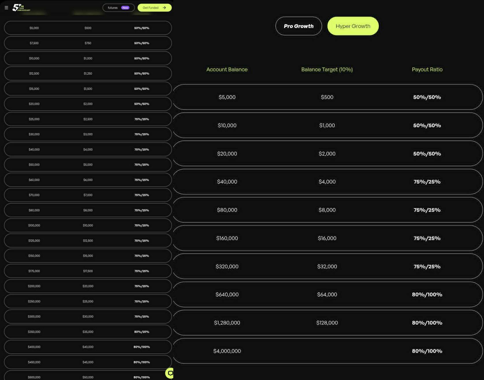Click the Payout Ratio column header
Image resolution: width=484 pixels, height=380 pixels.
pos(427,70)
